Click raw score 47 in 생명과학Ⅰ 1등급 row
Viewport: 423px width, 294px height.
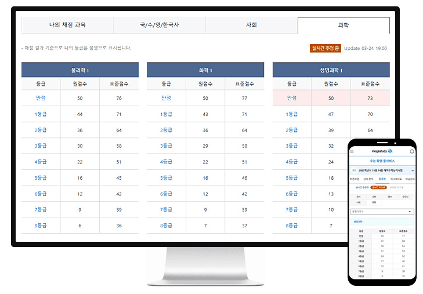[331, 114]
